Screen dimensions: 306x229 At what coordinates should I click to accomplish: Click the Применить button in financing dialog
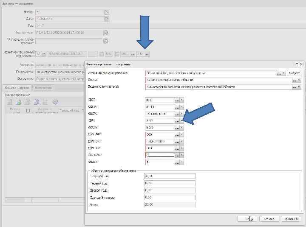[291, 219]
